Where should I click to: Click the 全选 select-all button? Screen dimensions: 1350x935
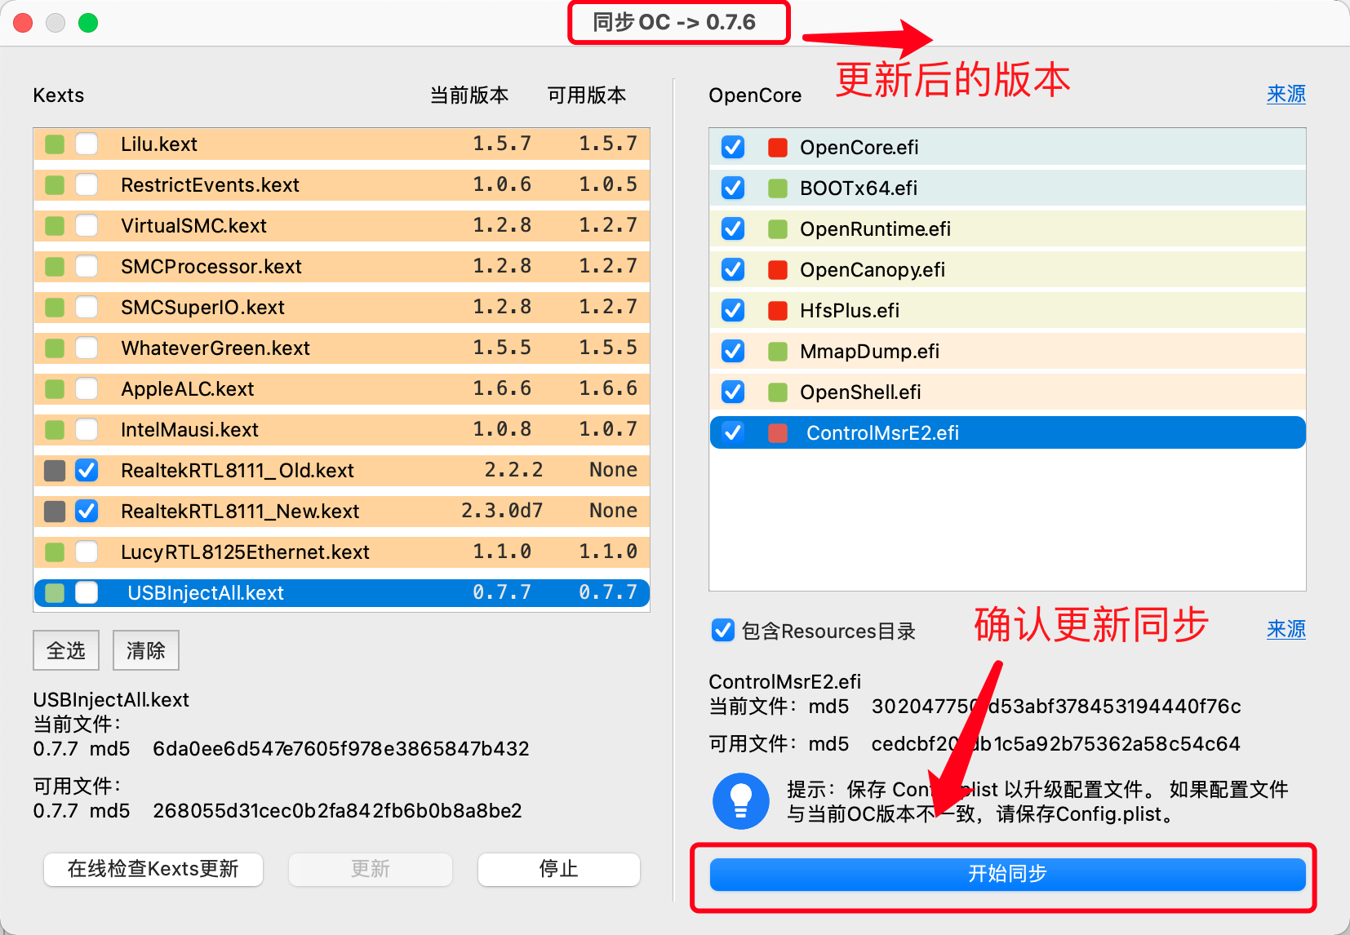[x=66, y=650]
